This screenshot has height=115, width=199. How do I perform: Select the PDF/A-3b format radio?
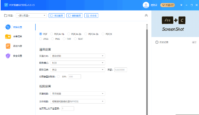pos(86,34)
